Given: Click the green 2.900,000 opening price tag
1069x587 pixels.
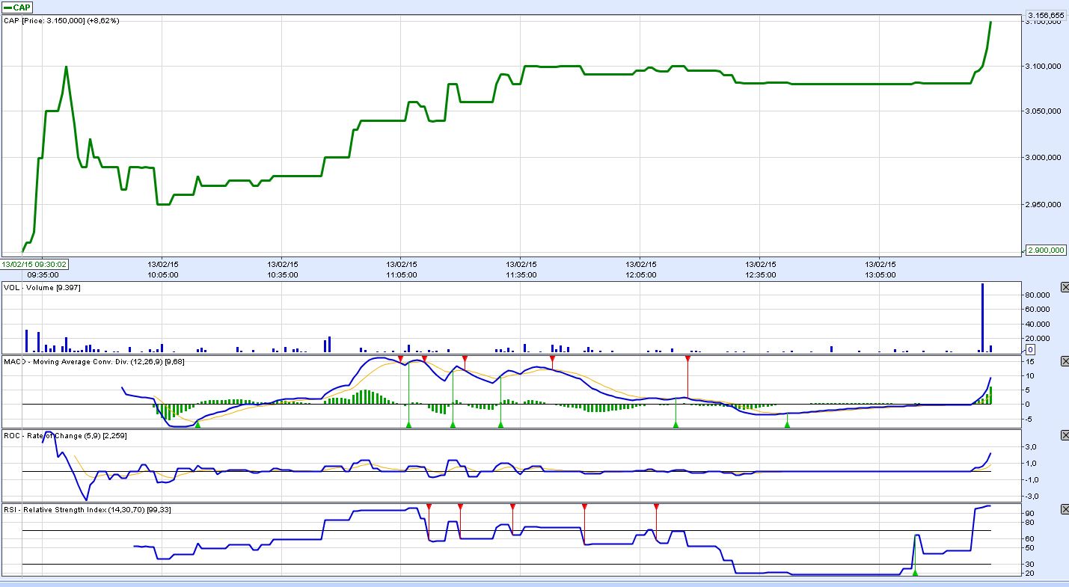Looking at the screenshot, I should point(1046,250).
